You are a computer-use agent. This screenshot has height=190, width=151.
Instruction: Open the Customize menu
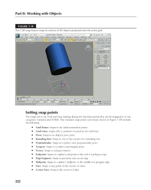pos(76,37)
